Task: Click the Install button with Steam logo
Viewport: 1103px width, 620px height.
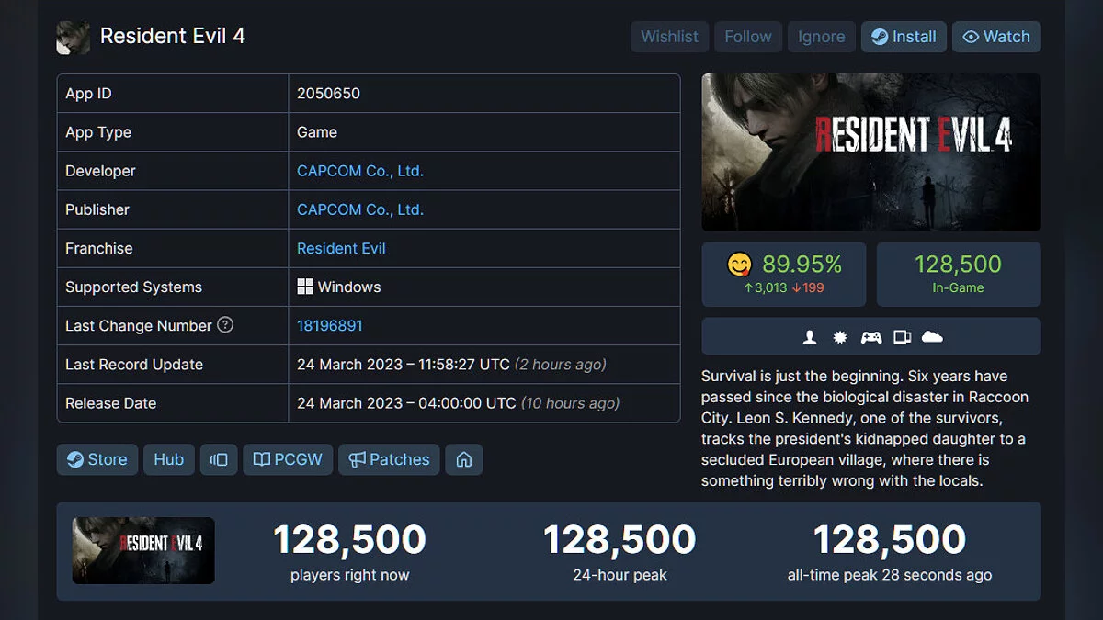Action: pos(904,37)
